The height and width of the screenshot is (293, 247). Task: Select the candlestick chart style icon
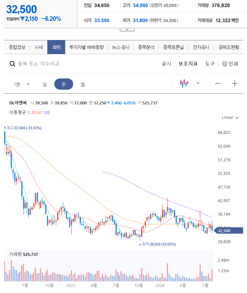tap(184, 83)
